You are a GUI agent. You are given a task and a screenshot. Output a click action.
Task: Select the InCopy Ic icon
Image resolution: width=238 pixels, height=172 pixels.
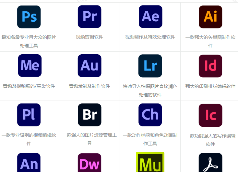[210, 115]
